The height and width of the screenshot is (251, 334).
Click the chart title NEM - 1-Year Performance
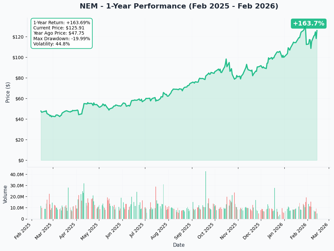point(179,6)
